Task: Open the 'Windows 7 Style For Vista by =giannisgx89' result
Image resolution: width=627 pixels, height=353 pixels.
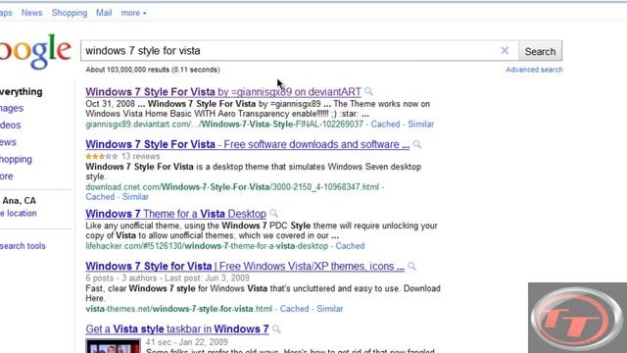Action: pyautogui.click(x=223, y=92)
